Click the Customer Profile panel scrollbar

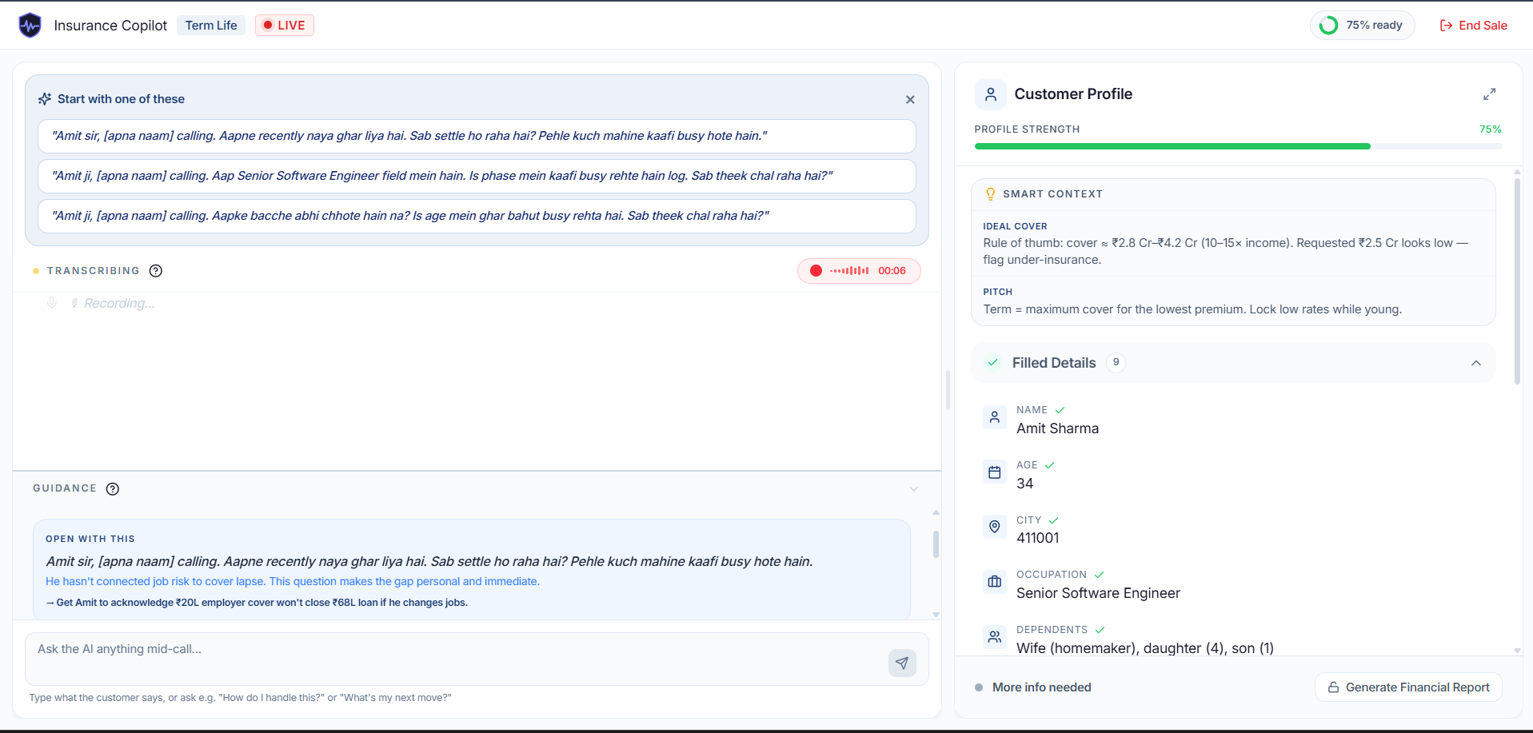(x=1517, y=280)
